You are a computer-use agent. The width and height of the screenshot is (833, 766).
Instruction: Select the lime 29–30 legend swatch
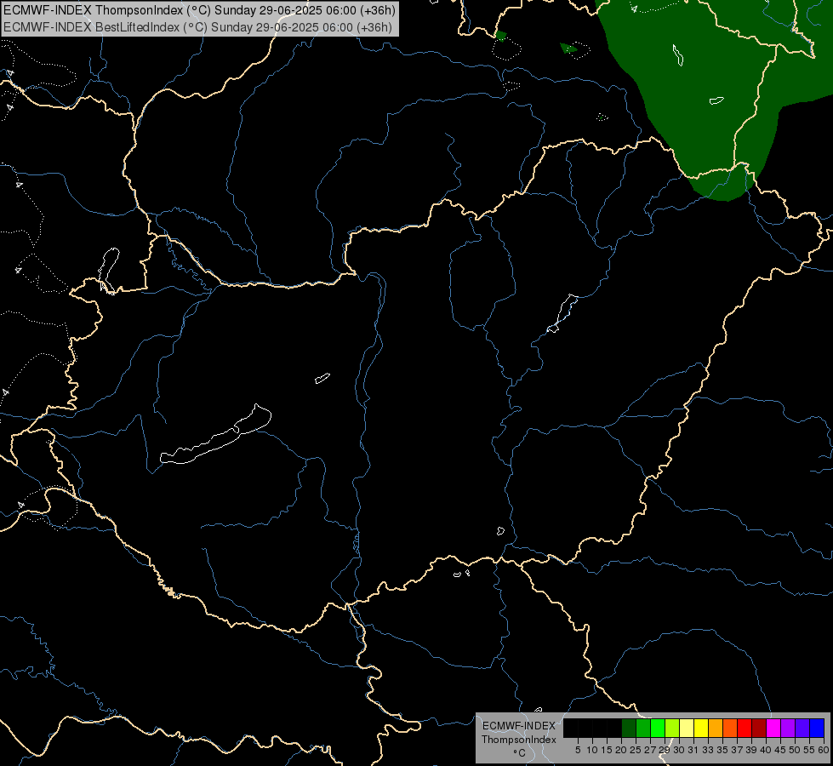[x=672, y=728]
